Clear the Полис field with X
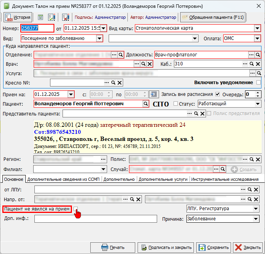Viewport: 265px width, 254px height. pyautogui.click(x=257, y=159)
